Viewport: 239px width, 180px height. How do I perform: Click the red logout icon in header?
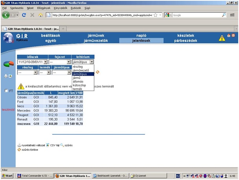tap(233, 36)
